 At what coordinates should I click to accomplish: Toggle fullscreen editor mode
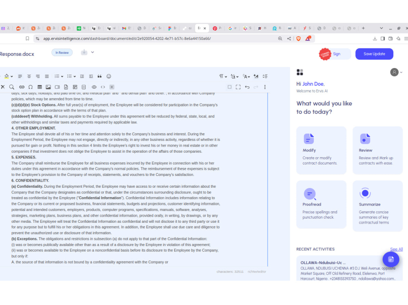pos(238,87)
